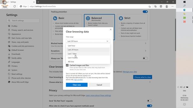Click the page vertical scrollbar
Image resolution: width=193 pixels, height=108 pixels.
[x=176, y=35]
